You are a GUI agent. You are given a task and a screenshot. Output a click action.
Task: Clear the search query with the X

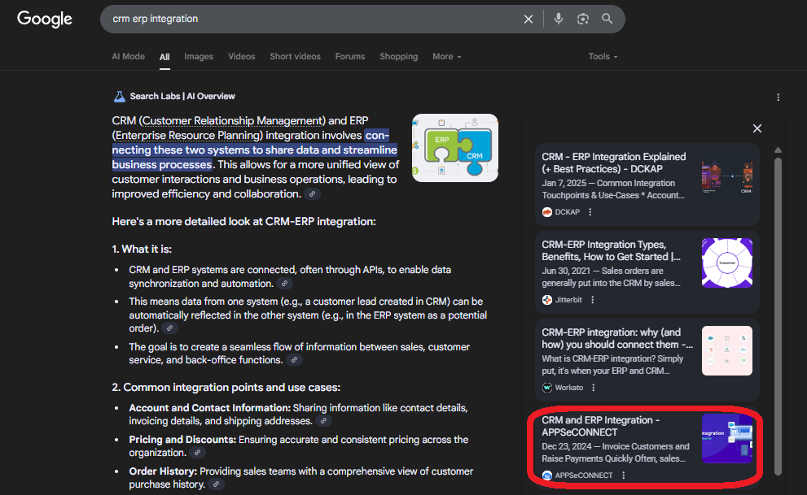[528, 19]
